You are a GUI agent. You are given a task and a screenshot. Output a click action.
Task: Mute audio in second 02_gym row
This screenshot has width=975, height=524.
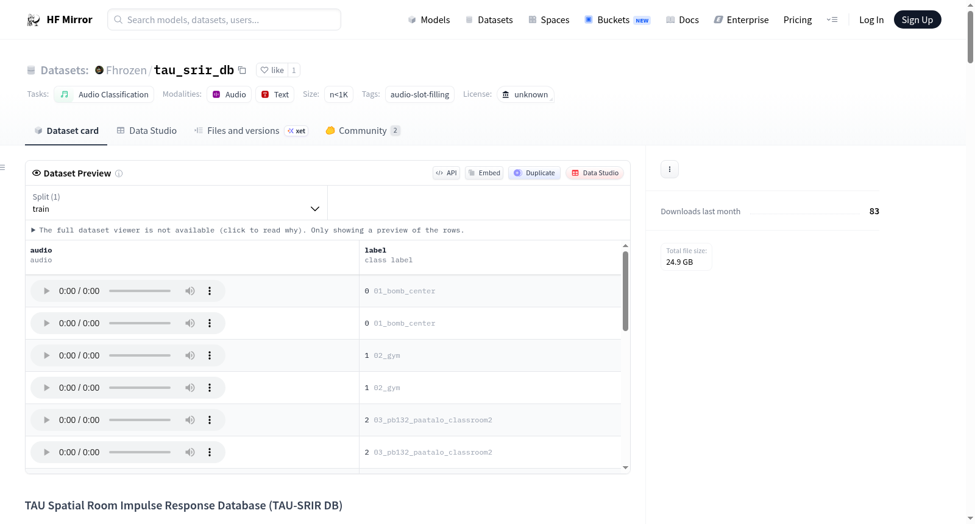(x=190, y=388)
